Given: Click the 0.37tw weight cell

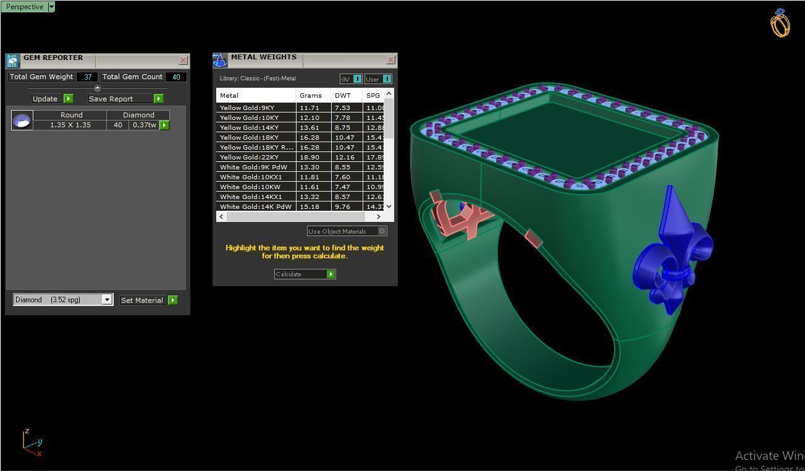Looking at the screenshot, I should pos(145,125).
